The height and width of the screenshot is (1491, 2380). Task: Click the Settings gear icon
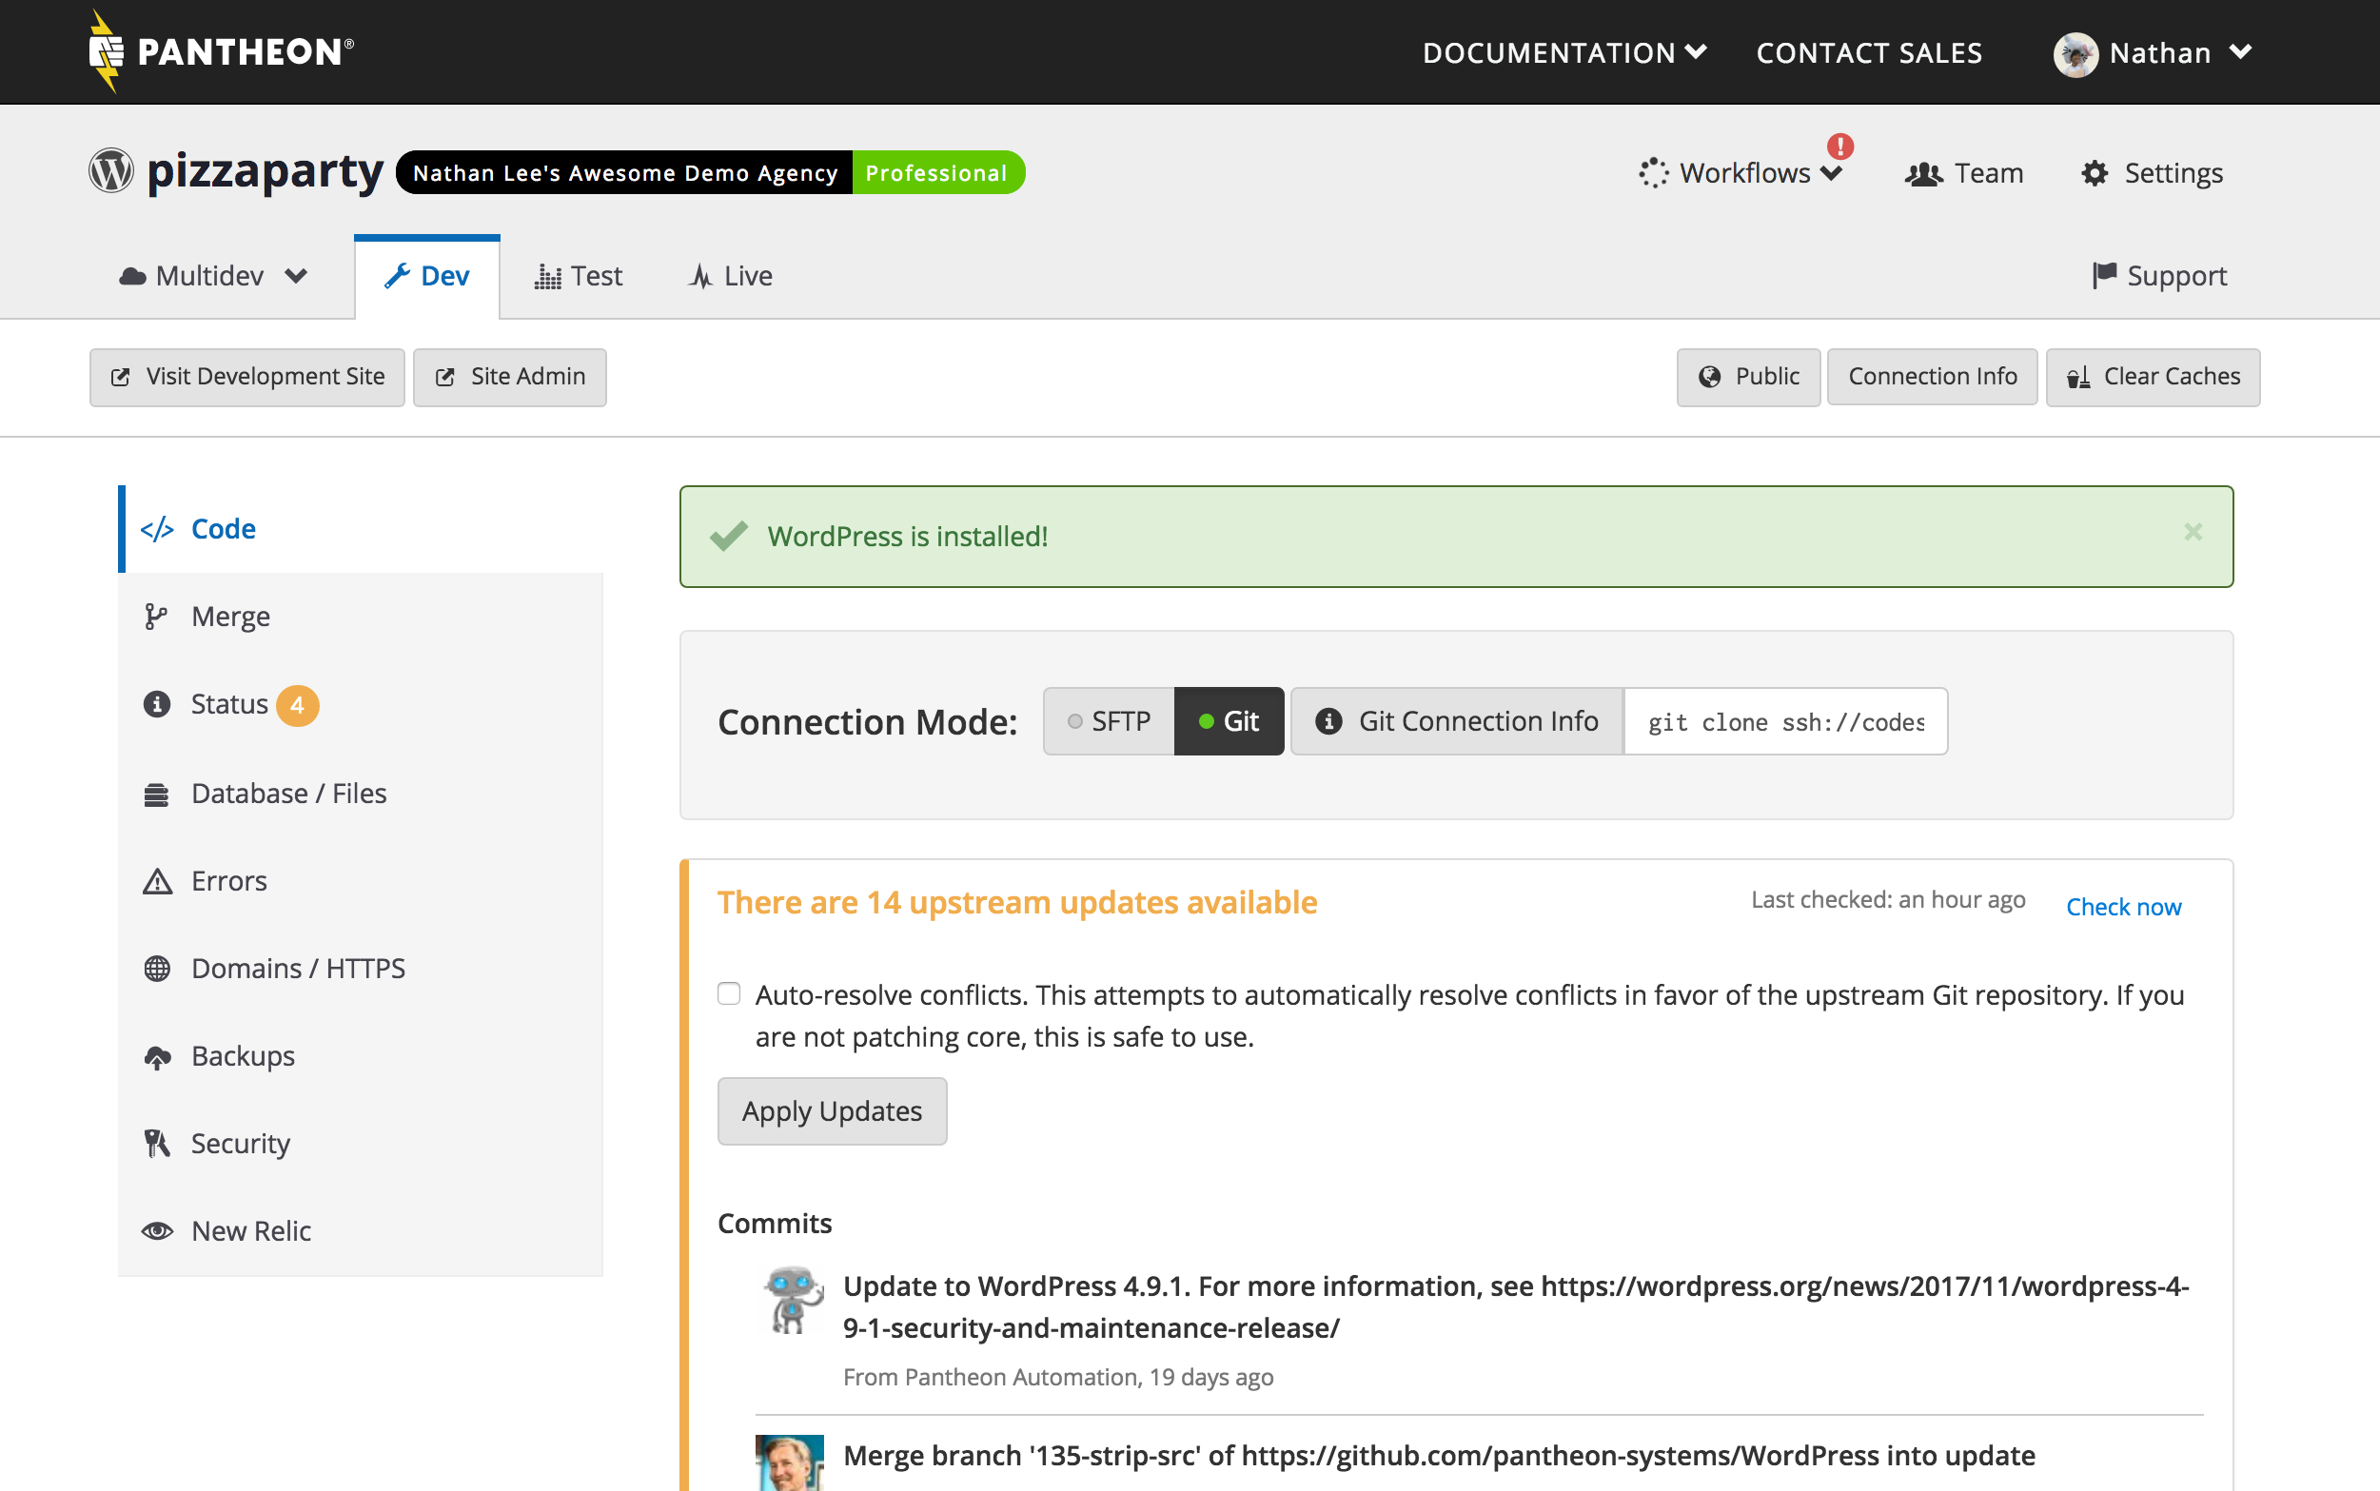click(x=2095, y=173)
